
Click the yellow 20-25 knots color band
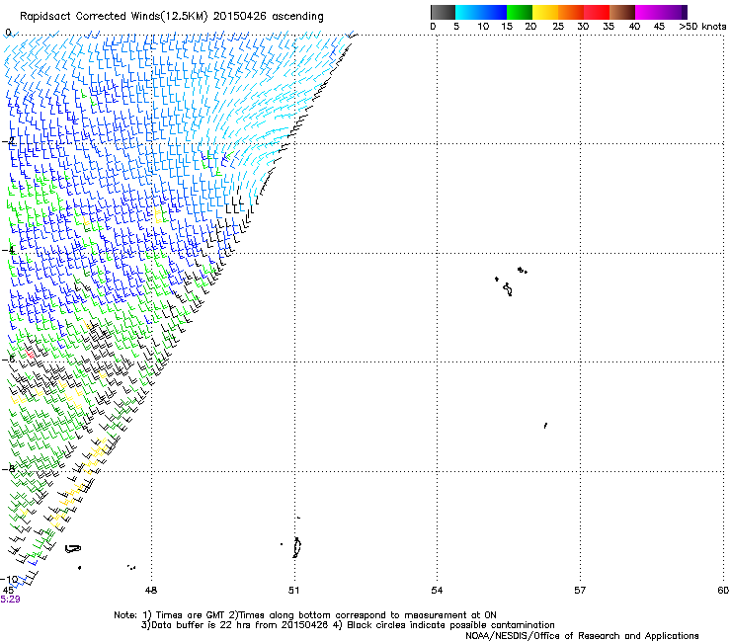tap(545, 12)
